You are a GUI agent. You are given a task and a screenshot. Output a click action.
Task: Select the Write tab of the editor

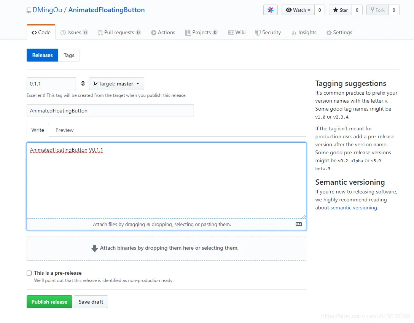pos(38,130)
